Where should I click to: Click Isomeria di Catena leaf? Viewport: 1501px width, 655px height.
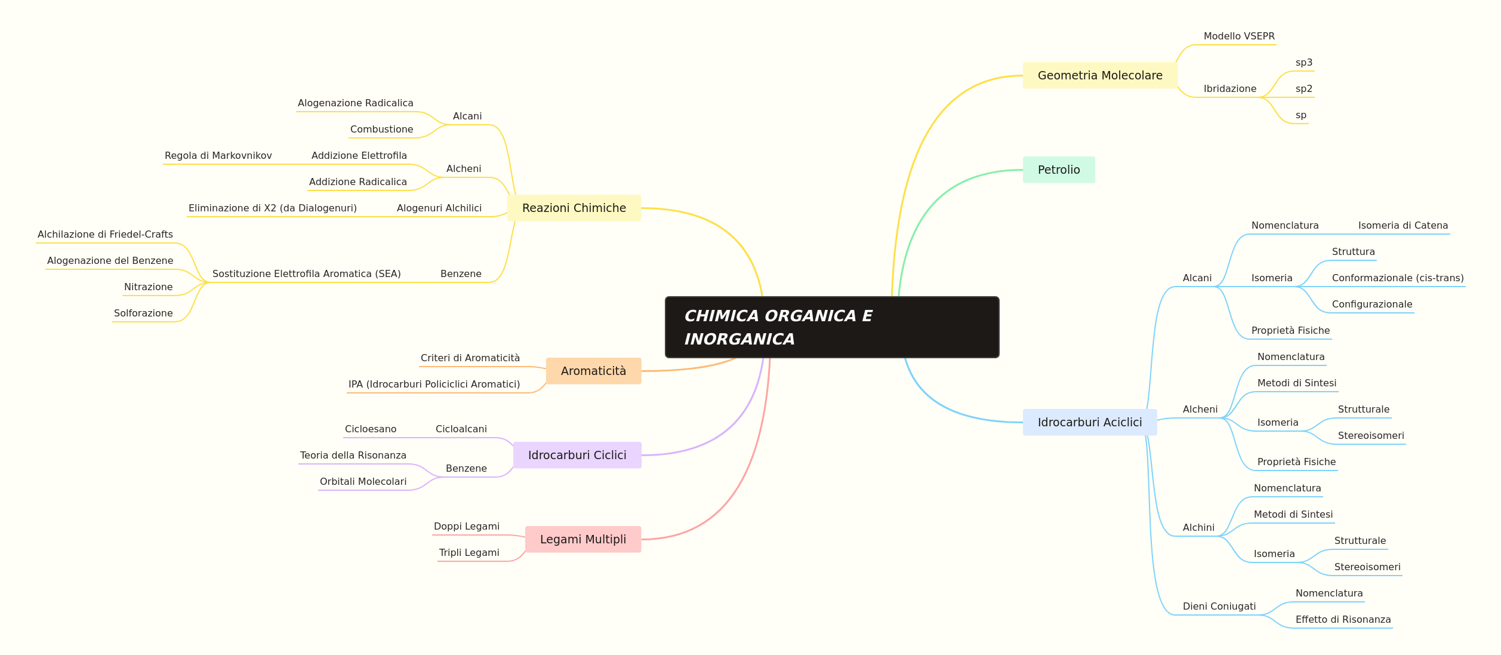pyautogui.click(x=1403, y=226)
